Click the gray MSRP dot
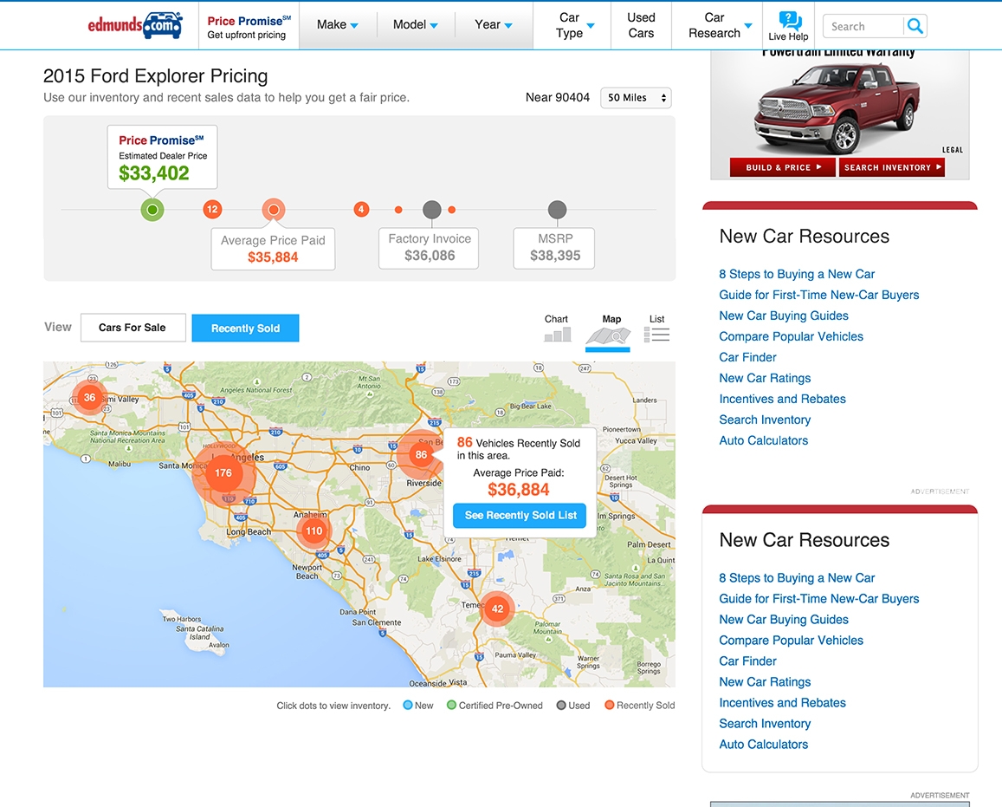The image size is (1002, 807). [x=557, y=210]
